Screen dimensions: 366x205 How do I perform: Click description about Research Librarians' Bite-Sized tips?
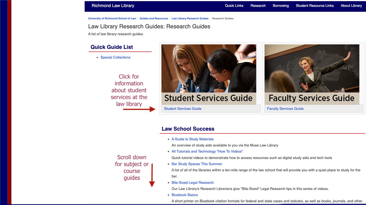[x=250, y=189]
